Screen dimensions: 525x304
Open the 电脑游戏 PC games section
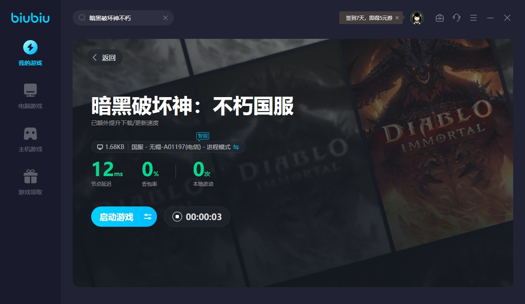pos(30,96)
